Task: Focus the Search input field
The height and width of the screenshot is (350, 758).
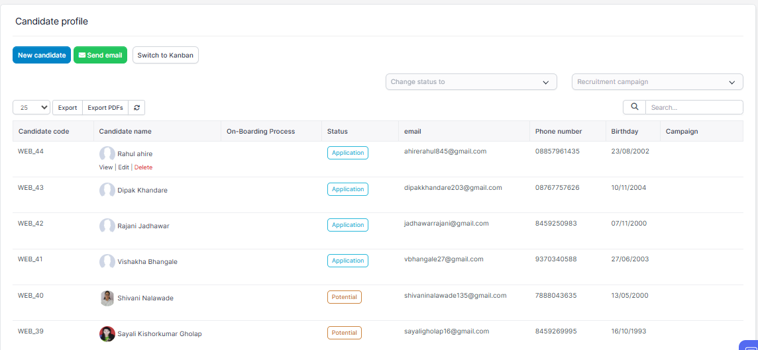Action: pyautogui.click(x=693, y=107)
